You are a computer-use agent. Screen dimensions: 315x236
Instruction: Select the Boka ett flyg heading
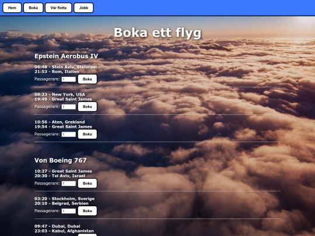click(157, 33)
